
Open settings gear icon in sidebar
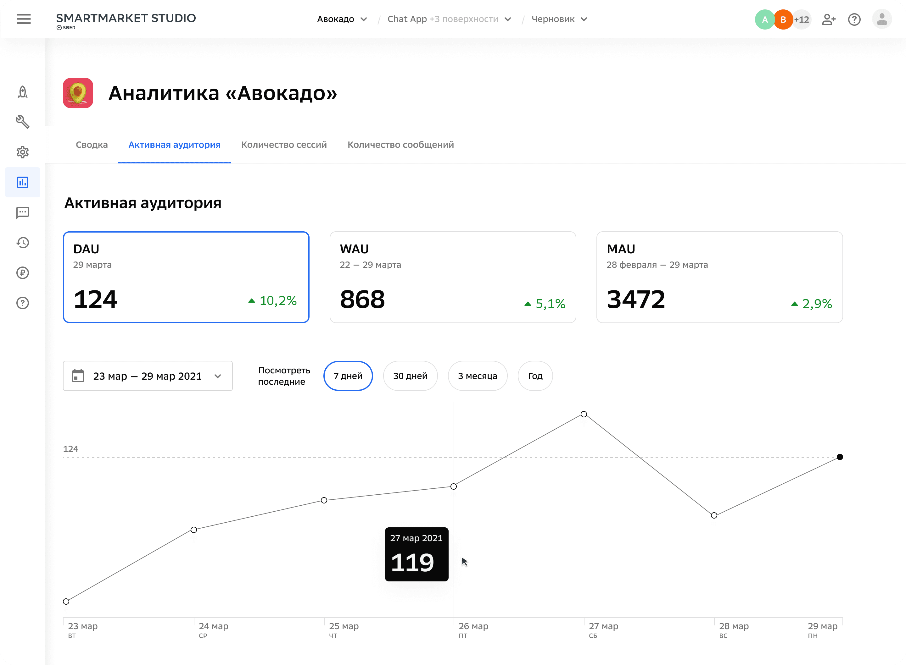tap(23, 152)
